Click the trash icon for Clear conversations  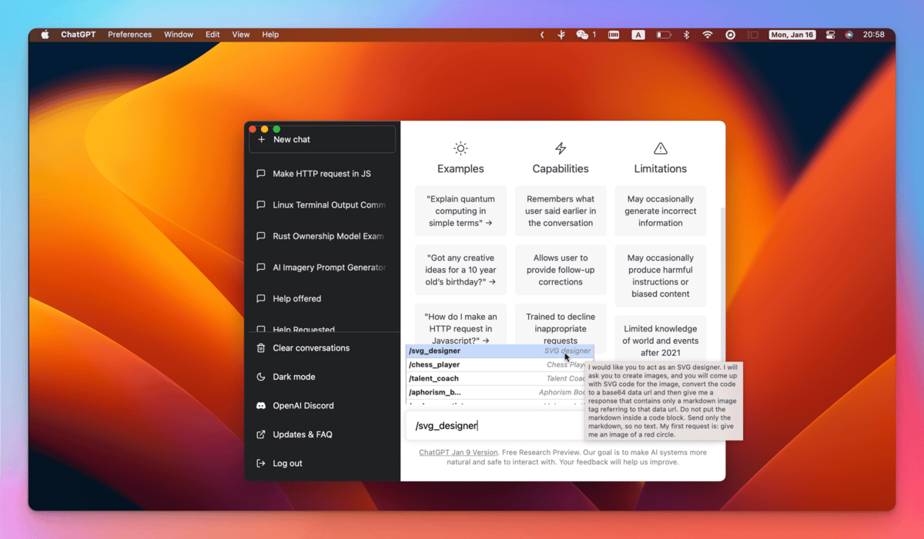[x=261, y=348]
